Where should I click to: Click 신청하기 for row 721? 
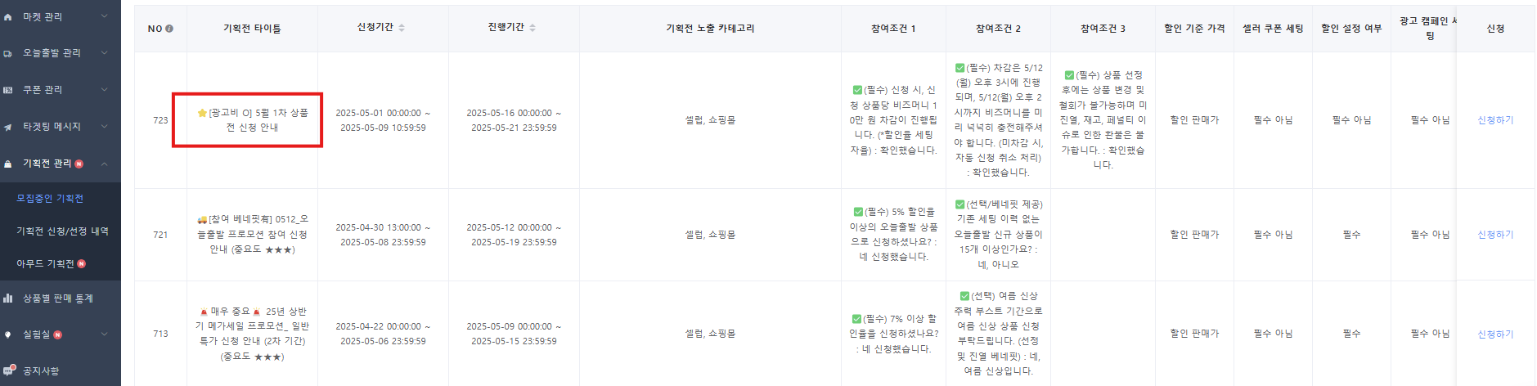1495,235
